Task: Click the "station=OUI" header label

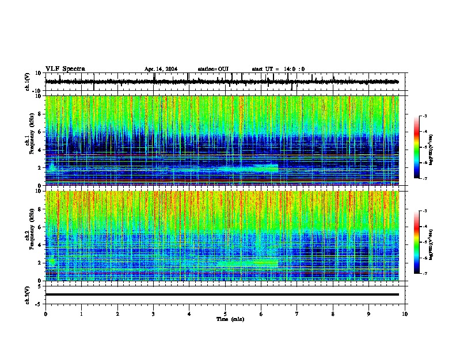Action: tap(213, 69)
